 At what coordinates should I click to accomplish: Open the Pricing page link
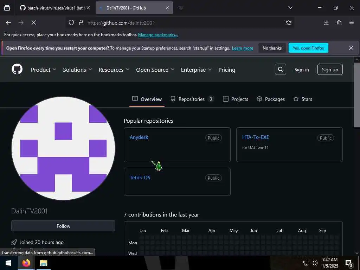227,70
